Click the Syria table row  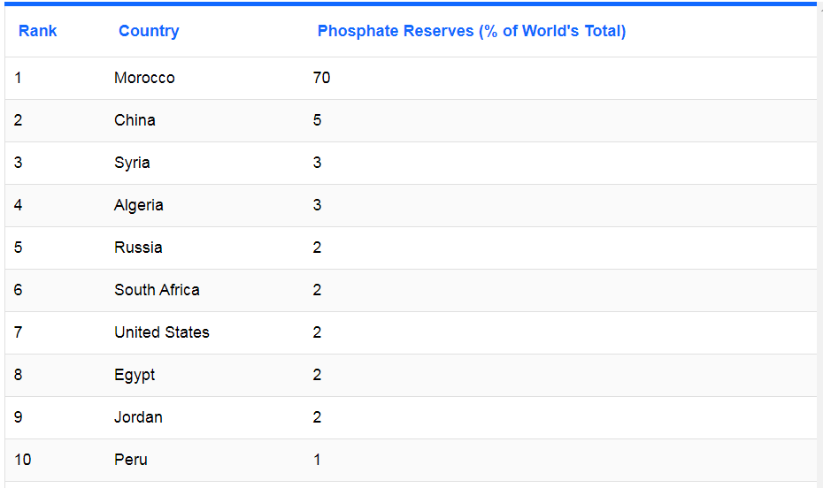pyautogui.click(x=132, y=163)
